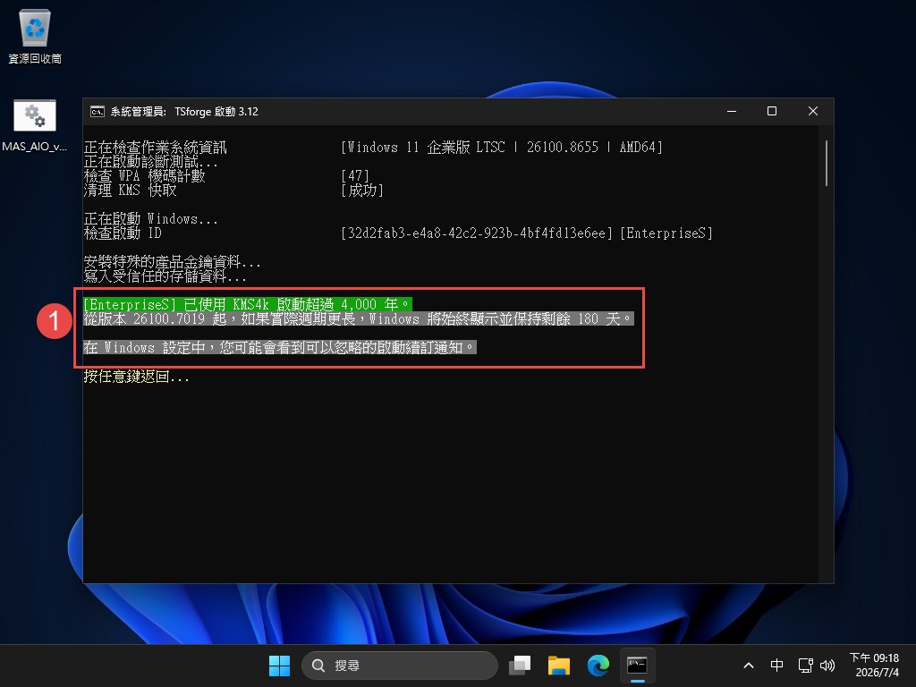This screenshot has height=687, width=916.
Task: Click the label '清理 KMS 快取'
Action: 130,190
